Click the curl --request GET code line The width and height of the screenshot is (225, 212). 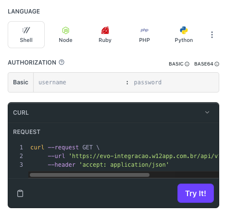tap(65, 147)
